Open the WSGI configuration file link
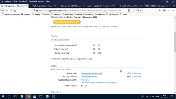176x99 pixels. click(x=98, y=81)
